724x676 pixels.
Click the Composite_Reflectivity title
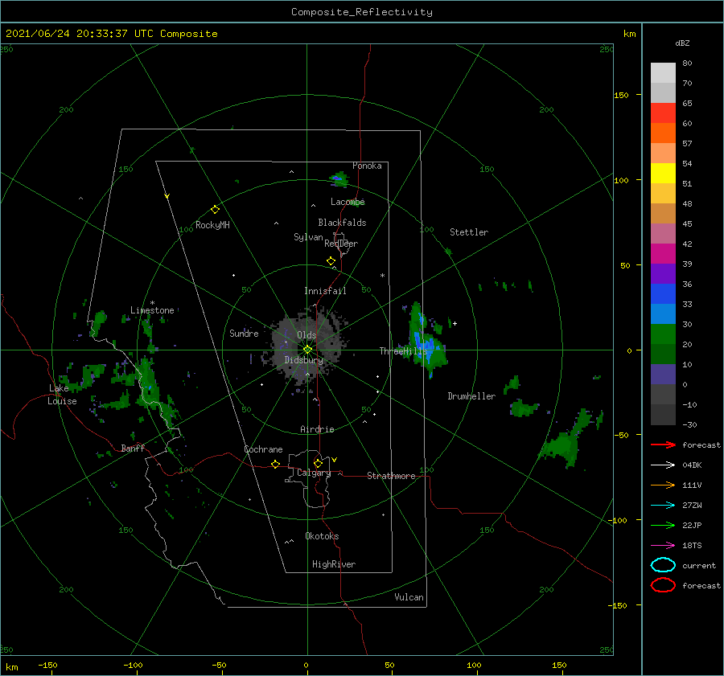(x=362, y=12)
